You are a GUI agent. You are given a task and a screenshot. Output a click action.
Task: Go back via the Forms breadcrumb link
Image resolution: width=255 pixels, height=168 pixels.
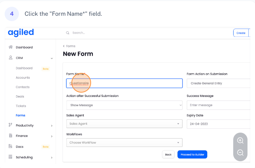70,46
